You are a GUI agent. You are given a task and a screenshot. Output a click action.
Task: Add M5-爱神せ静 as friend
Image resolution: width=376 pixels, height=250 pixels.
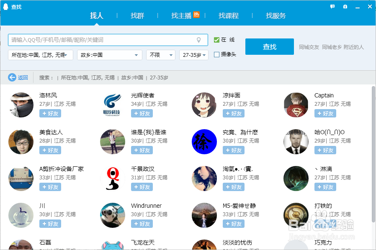[234, 224]
